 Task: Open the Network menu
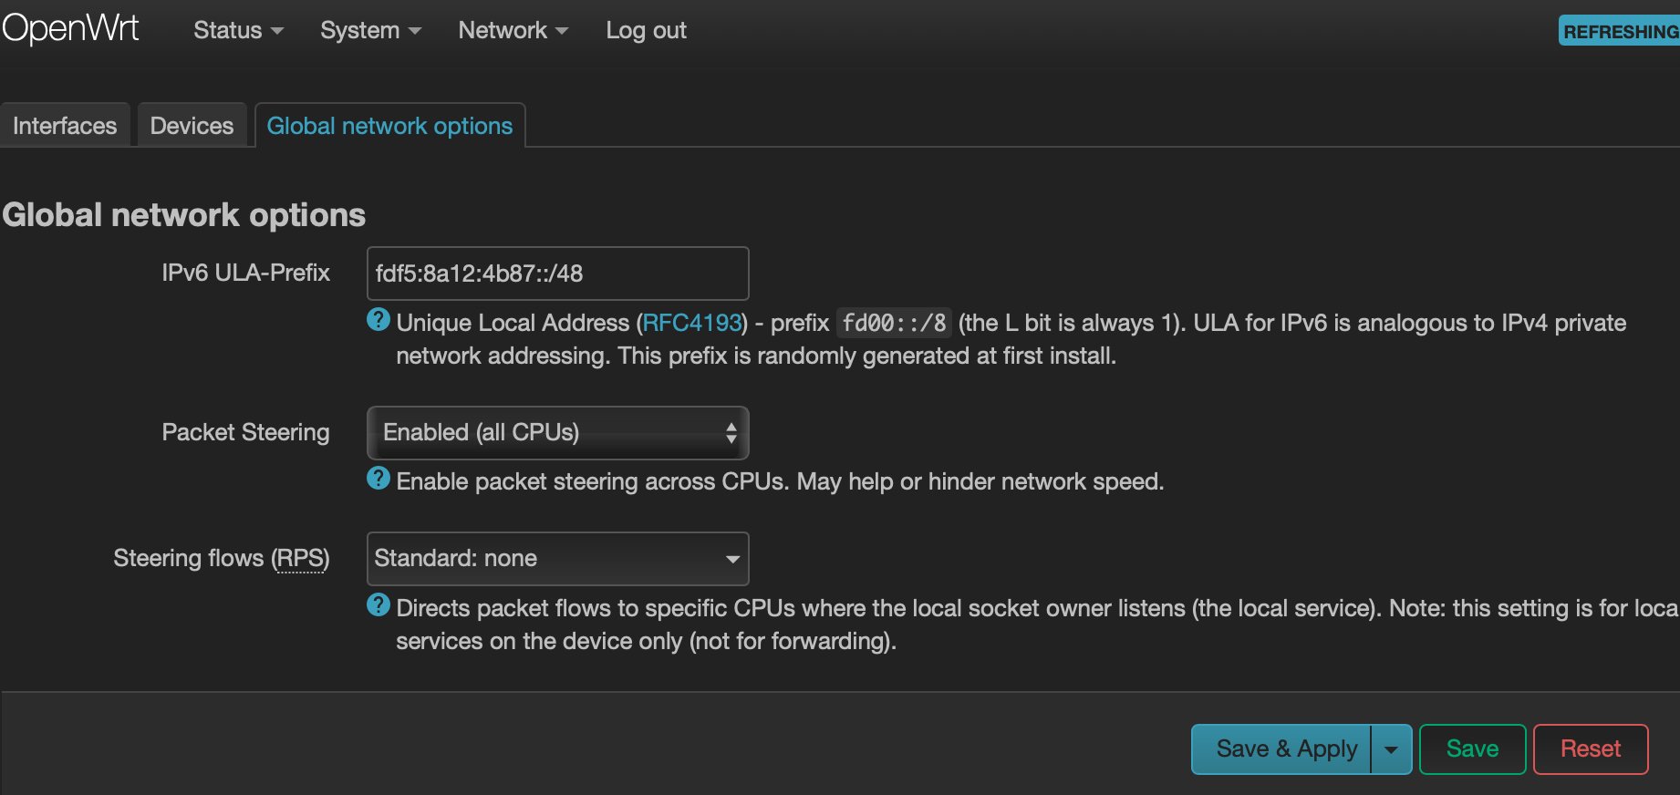[x=513, y=30]
